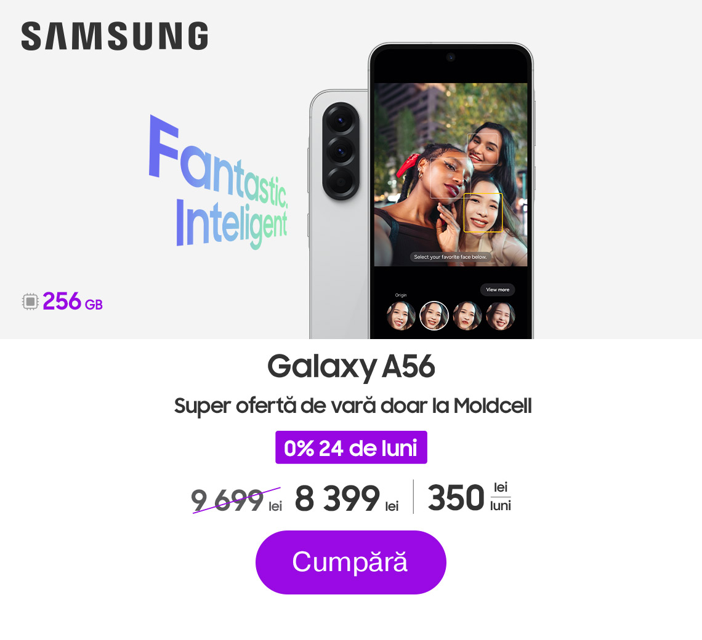This screenshot has width=702, height=640.
Task: Click the middle rear camera lens
Action: (341, 150)
